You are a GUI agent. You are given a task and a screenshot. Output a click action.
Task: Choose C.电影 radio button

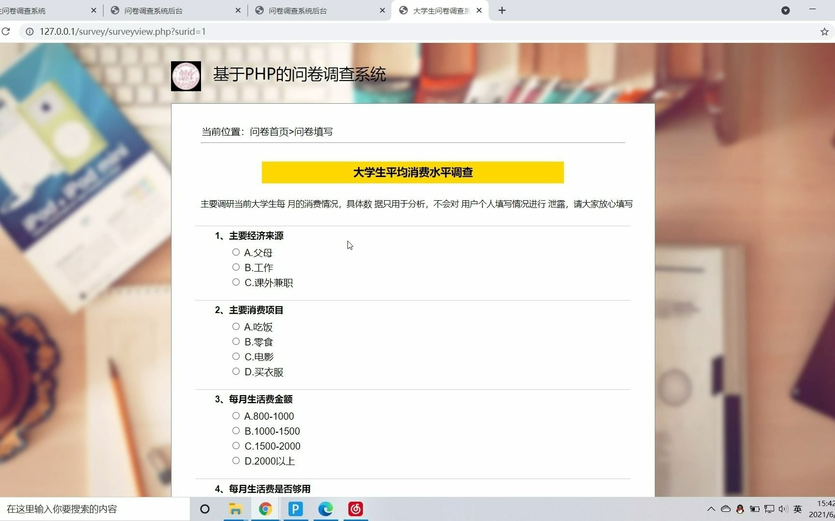click(x=236, y=356)
